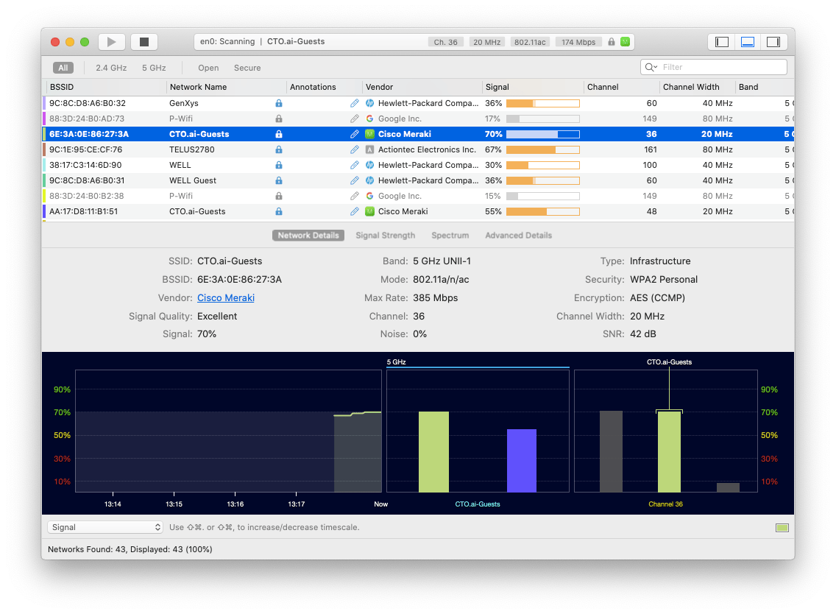Select the All filter toggle
This screenshot has width=836, height=614.
pyautogui.click(x=63, y=68)
